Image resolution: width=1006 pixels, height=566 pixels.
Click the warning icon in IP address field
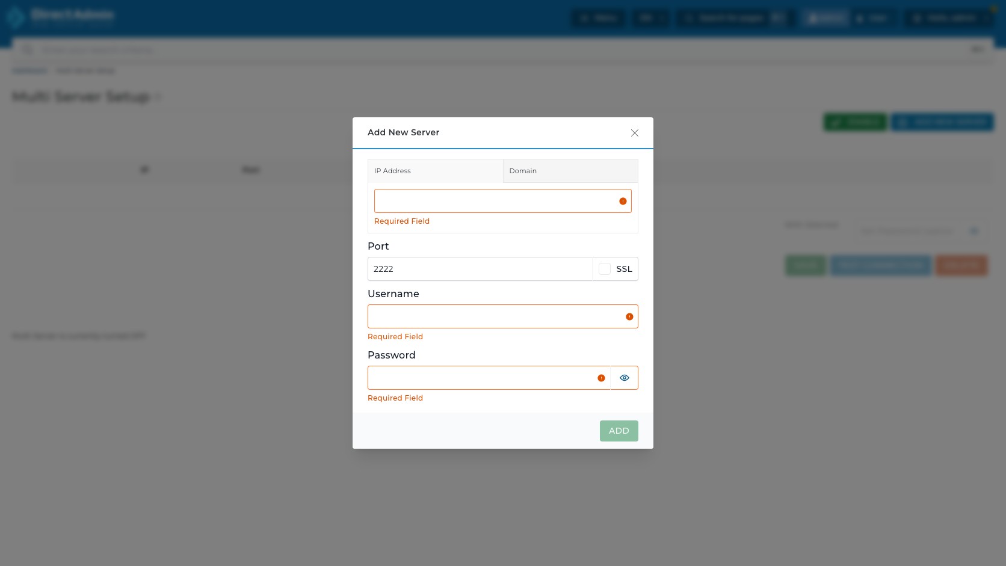[623, 201]
